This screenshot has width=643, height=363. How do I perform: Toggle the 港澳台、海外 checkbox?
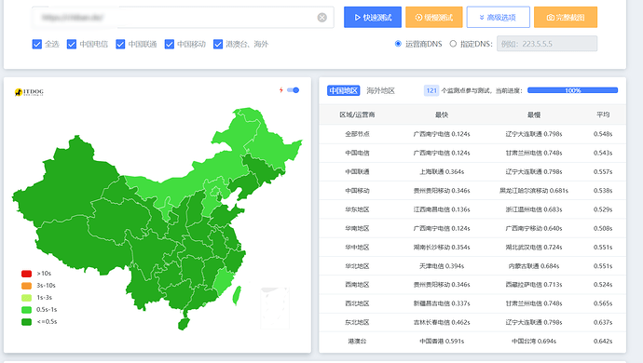coord(218,44)
